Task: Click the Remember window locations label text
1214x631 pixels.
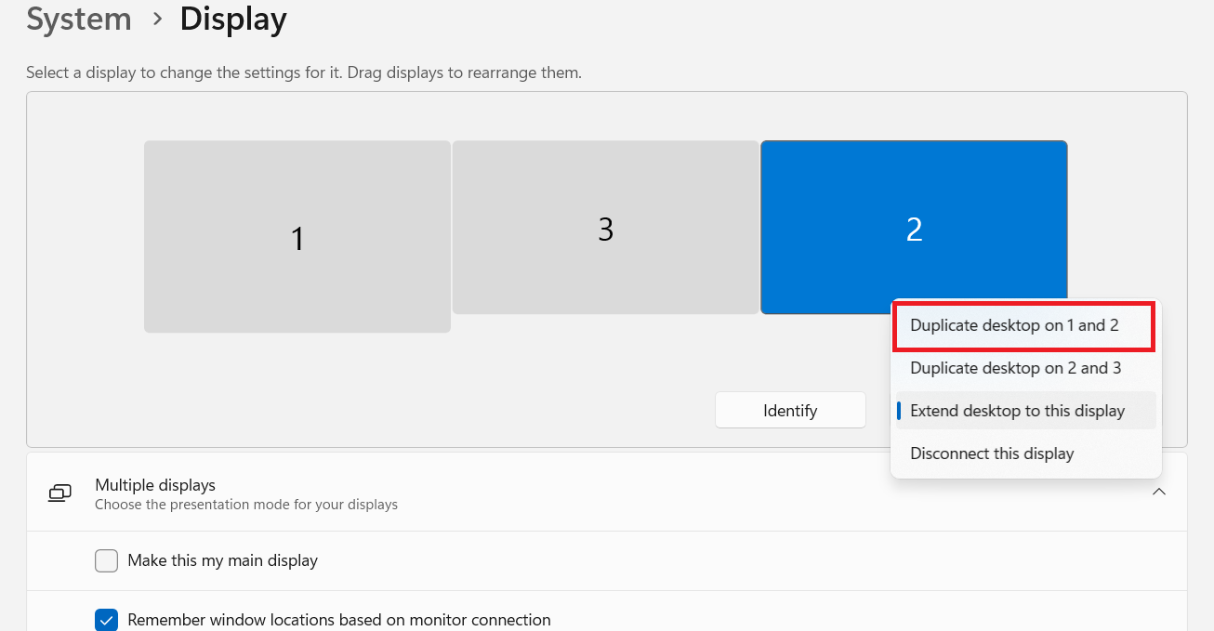Action: coord(338,620)
